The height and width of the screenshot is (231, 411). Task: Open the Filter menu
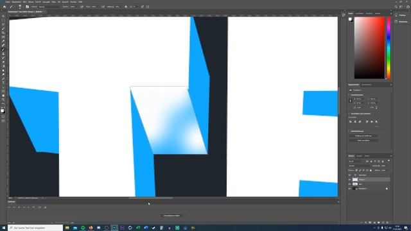click(54, 2)
